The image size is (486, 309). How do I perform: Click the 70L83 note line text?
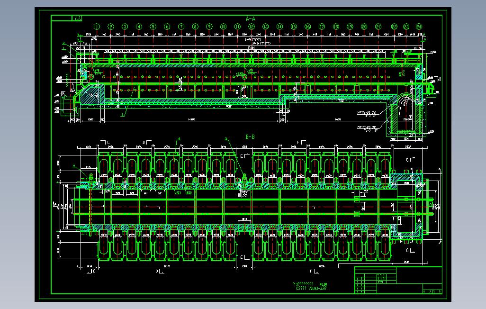click(312, 288)
